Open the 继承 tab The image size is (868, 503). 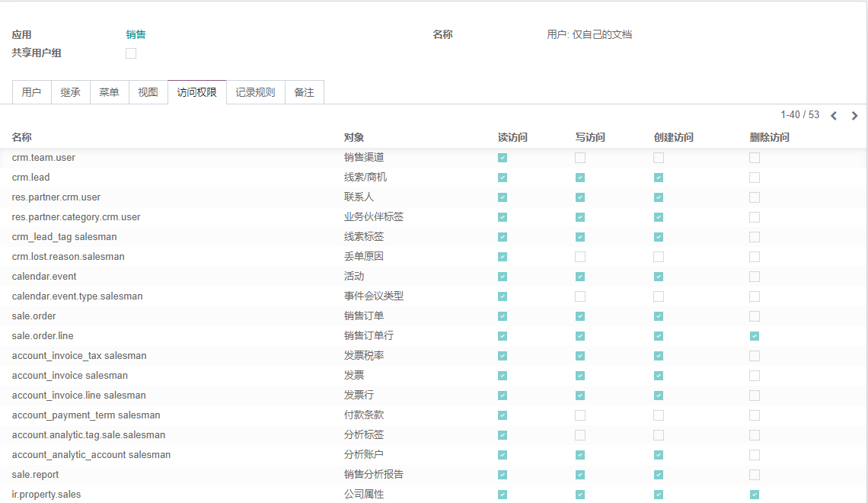click(71, 91)
